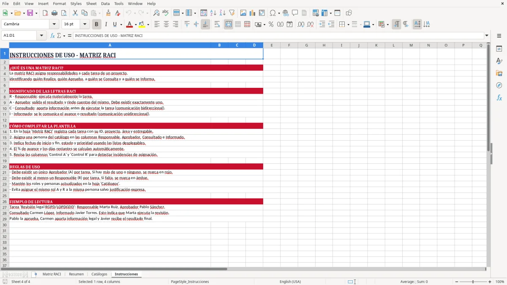Screen dimensions: 507x285
Task: Toggle Bold formatting
Action: point(96,24)
